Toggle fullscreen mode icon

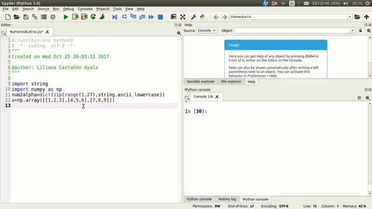183,17
